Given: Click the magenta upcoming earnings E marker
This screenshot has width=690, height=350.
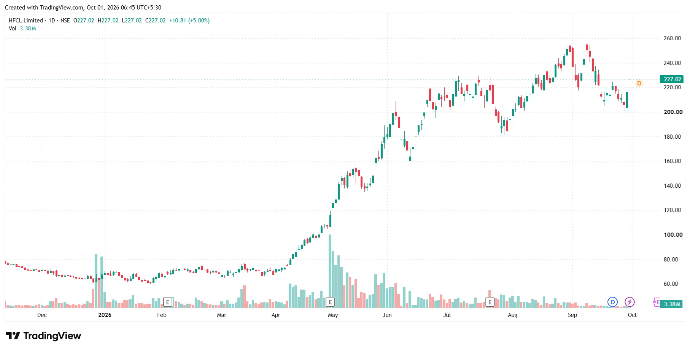Looking at the screenshot, I should (x=656, y=302).
